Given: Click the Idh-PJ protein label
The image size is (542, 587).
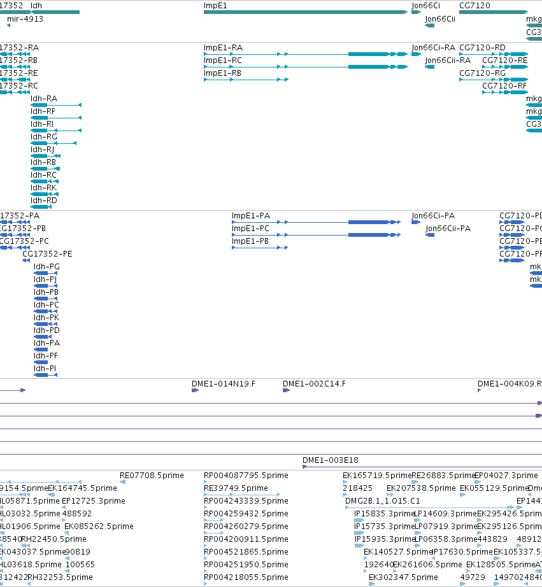Looking at the screenshot, I should pyautogui.click(x=45, y=279).
